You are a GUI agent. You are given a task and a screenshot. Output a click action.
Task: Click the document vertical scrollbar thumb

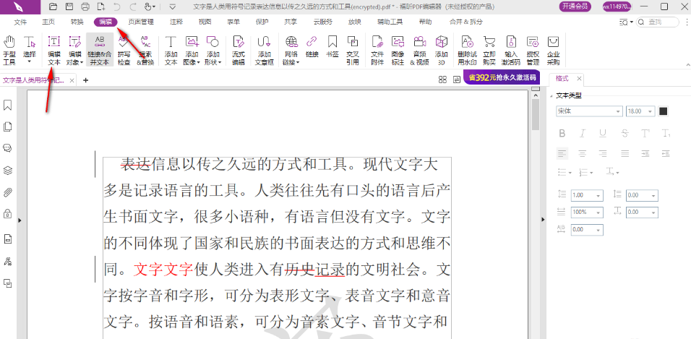coord(536,115)
